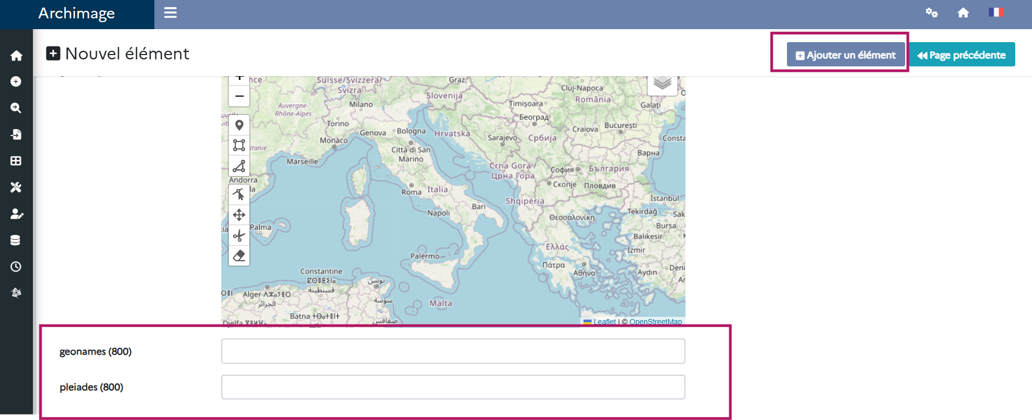Image resolution: width=1032 pixels, height=420 pixels.
Task: Select the draw rectangle tool
Action: coord(239,145)
